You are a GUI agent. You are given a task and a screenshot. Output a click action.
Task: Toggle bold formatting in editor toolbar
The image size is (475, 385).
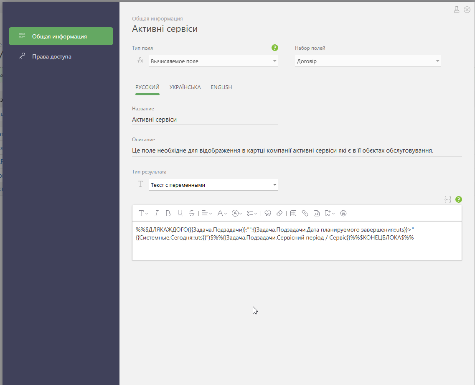[x=168, y=214]
